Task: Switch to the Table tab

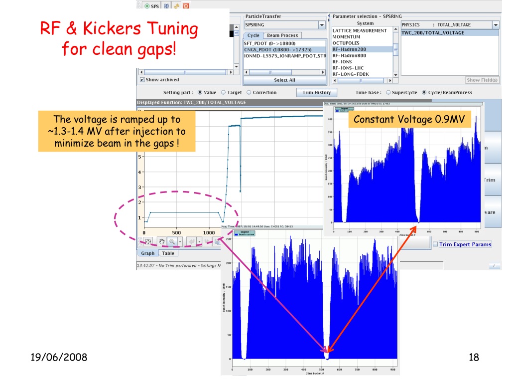Action: [x=168, y=253]
